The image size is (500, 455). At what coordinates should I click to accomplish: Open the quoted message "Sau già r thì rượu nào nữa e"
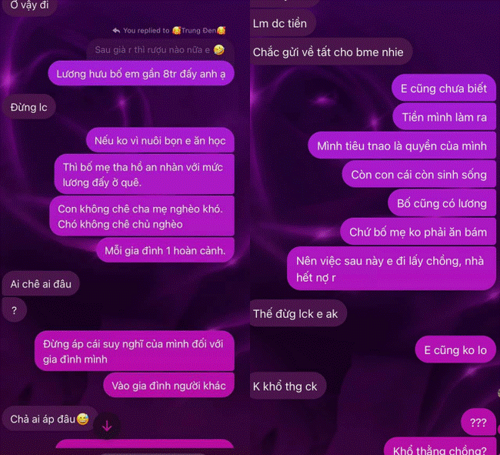tap(161, 50)
